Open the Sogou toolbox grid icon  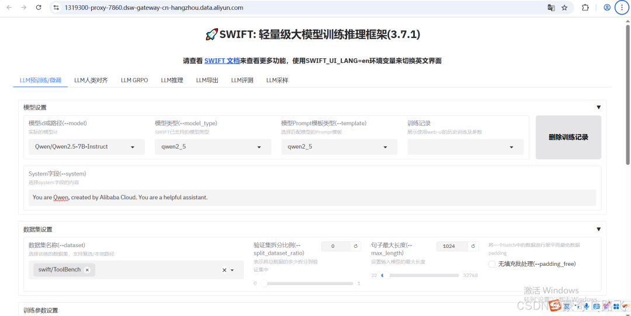(616, 307)
